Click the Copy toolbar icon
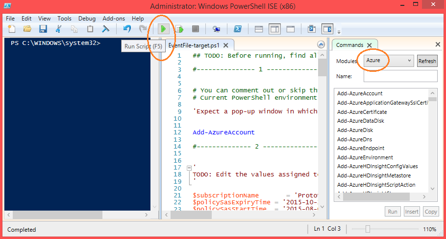 click(x=74, y=29)
